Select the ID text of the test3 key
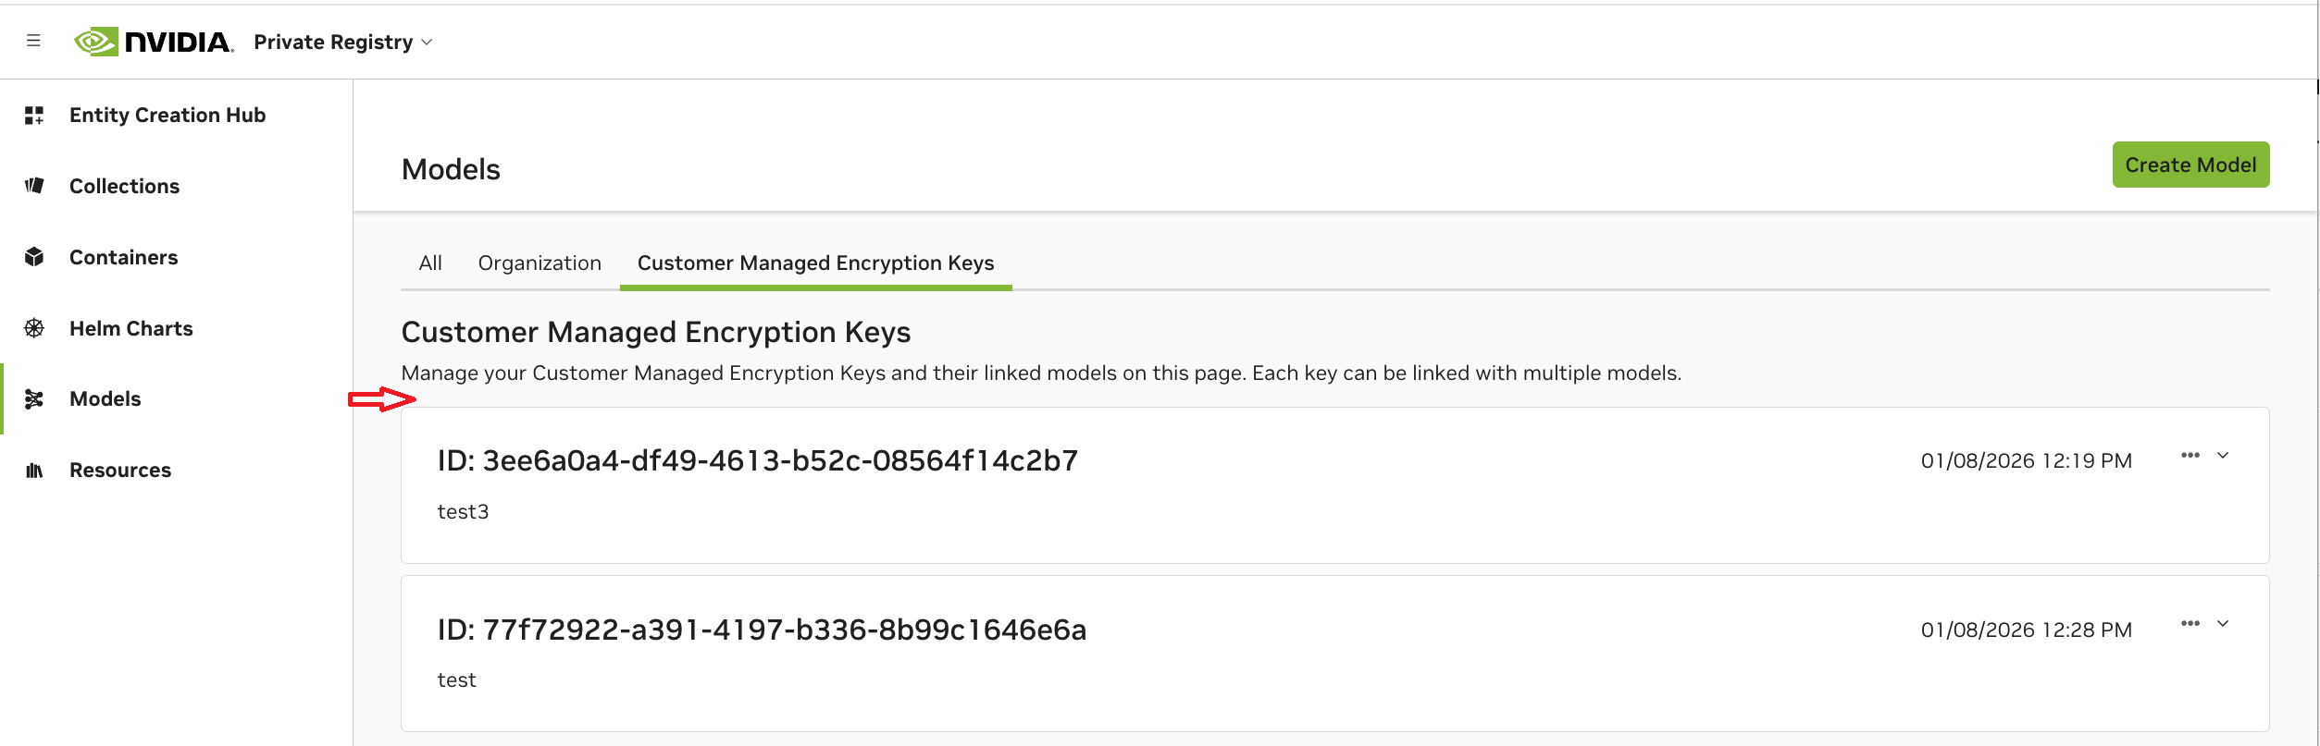The width and height of the screenshot is (2320, 746). 758,459
